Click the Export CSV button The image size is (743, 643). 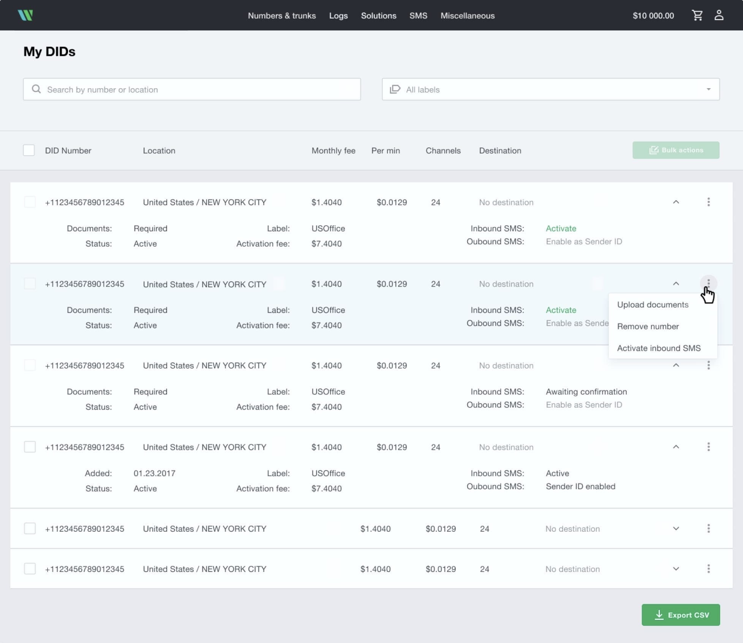(681, 615)
